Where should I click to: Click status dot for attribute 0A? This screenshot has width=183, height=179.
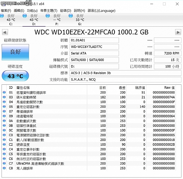pyautogui.click(x=4, y=121)
